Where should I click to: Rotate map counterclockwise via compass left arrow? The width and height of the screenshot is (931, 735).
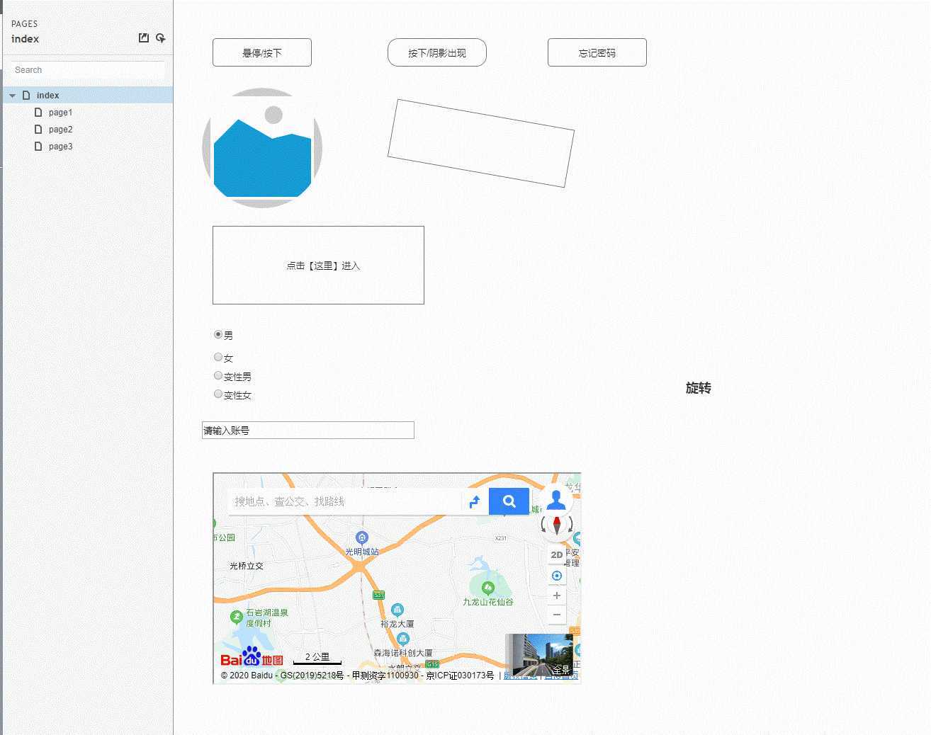(544, 525)
